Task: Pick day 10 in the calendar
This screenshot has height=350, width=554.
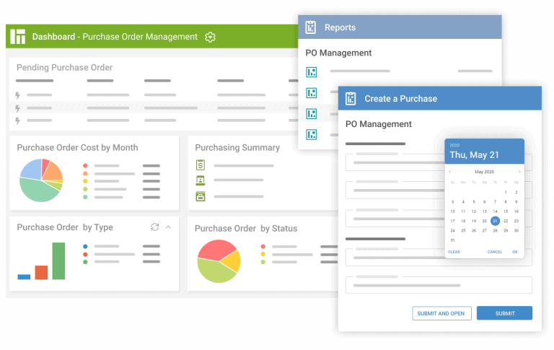Action: point(452,211)
